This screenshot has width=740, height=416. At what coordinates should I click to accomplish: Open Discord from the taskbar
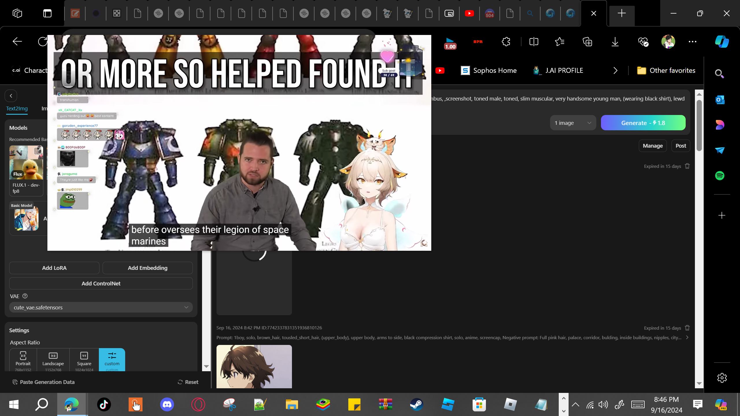coord(167,404)
